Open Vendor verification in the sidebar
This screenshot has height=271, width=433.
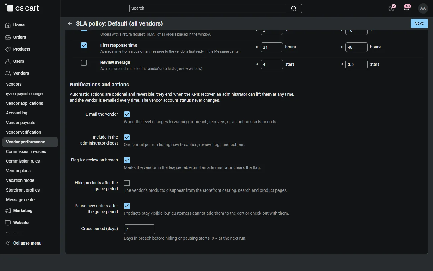[23, 132]
